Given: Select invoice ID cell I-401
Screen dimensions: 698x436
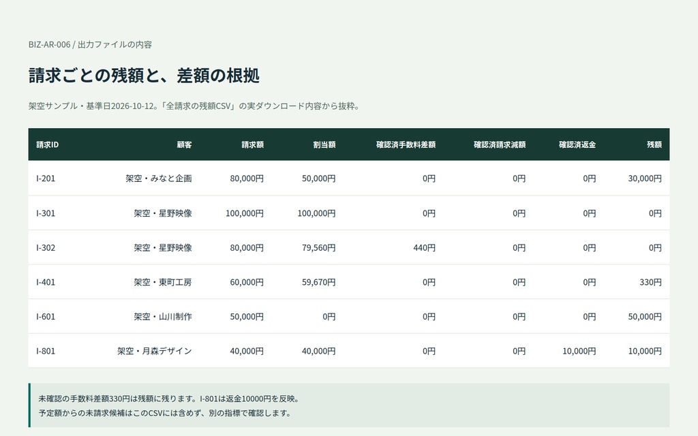Looking at the screenshot, I should tap(46, 282).
